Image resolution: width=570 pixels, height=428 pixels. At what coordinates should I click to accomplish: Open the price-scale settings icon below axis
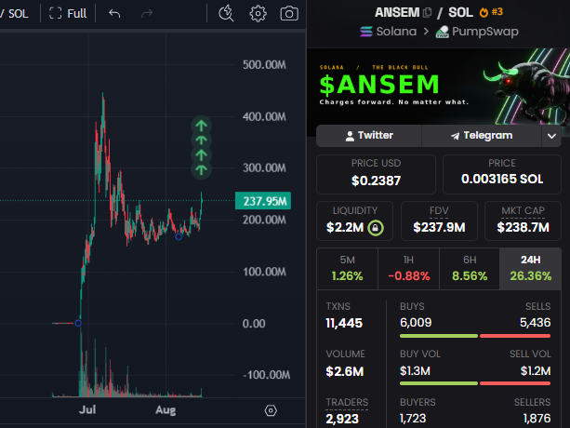click(271, 410)
